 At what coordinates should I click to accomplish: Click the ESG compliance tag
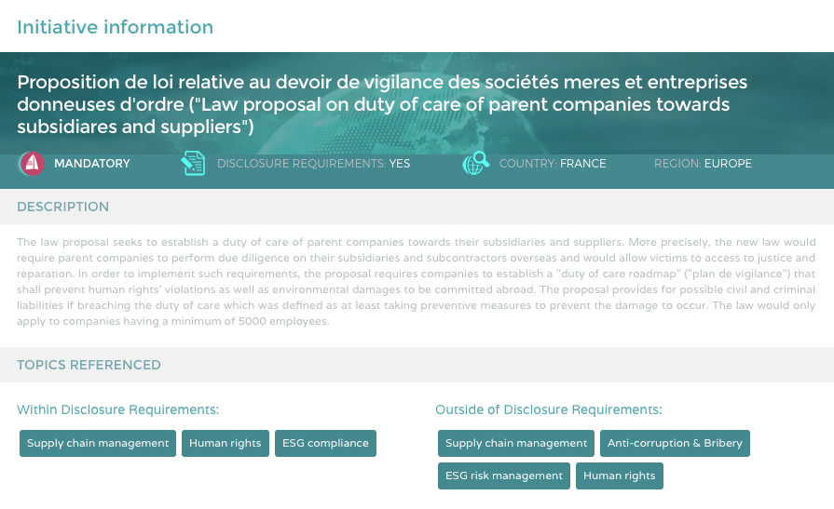[325, 443]
